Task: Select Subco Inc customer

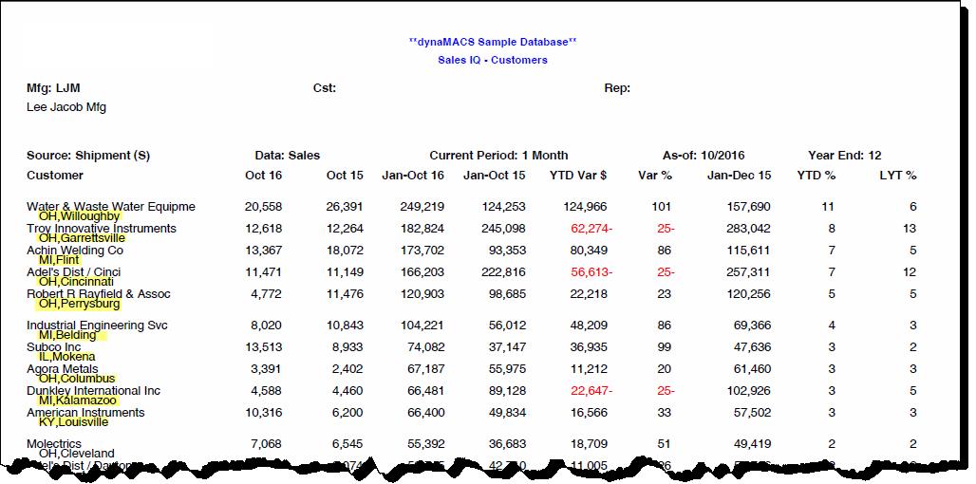Action: [53, 347]
